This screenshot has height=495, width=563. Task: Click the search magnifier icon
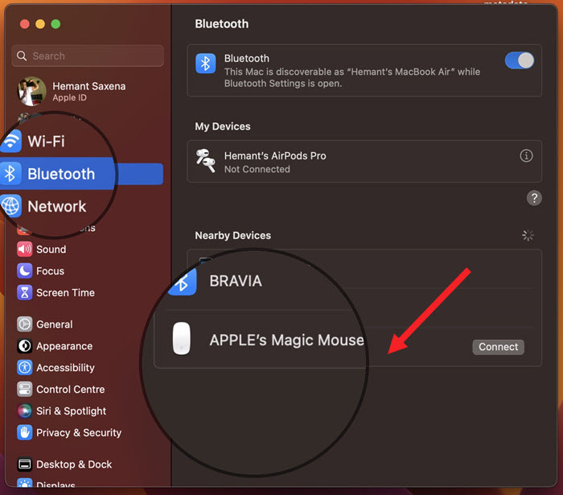(x=22, y=56)
